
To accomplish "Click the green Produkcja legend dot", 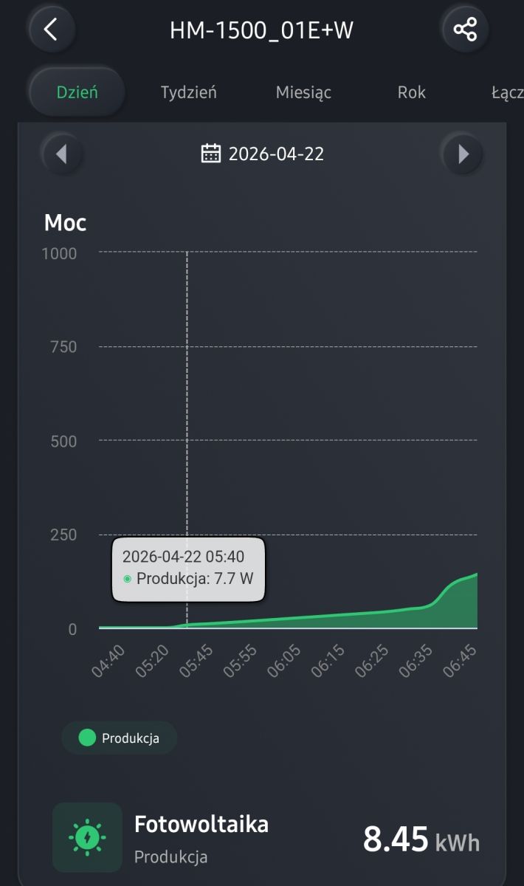I will pos(87,738).
